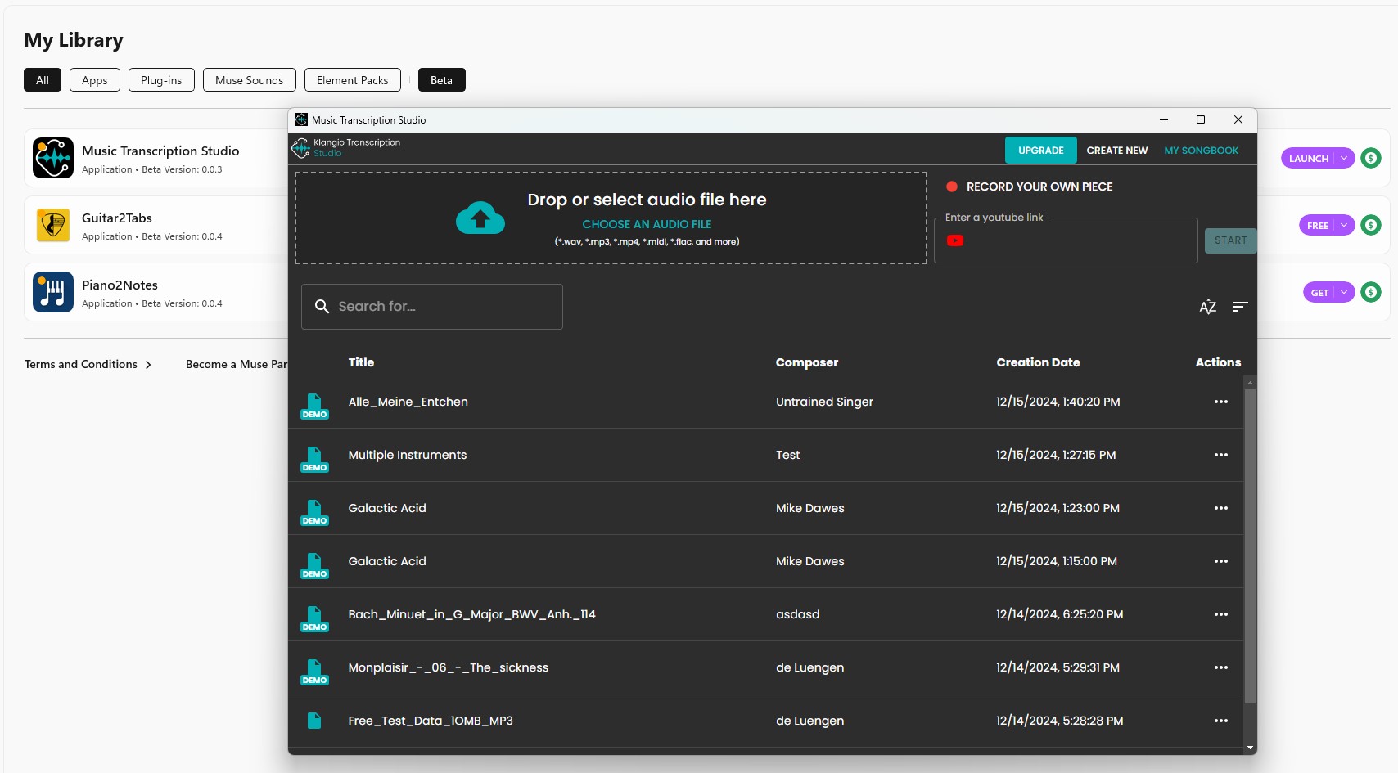
Task: Open MY SONGBOOK tab
Action: (x=1201, y=150)
